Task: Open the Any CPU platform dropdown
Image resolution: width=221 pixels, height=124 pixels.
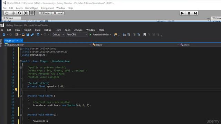Action: pos(77,34)
